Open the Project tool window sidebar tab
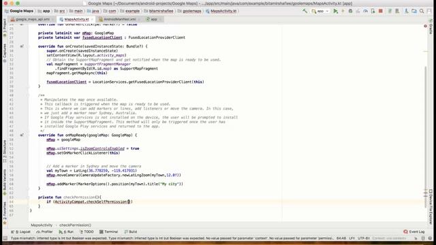436x245 pixels. click(4, 28)
